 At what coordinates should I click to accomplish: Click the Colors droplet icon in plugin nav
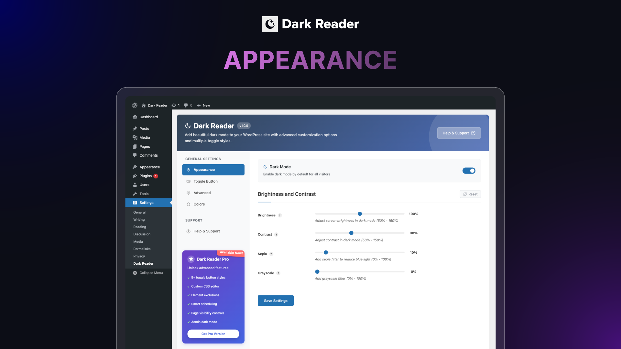pos(189,204)
